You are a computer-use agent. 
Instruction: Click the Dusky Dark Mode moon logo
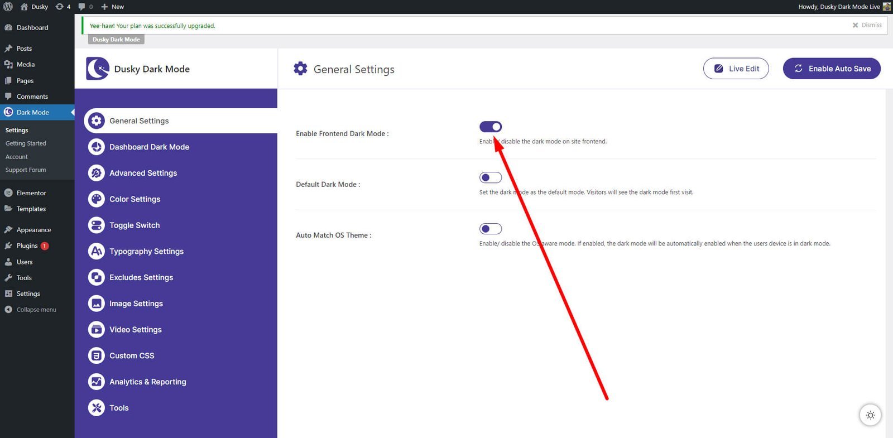tap(98, 69)
